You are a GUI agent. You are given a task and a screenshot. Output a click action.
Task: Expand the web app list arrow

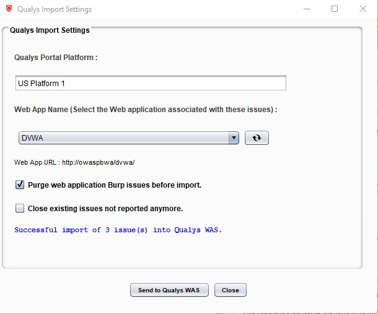pyautogui.click(x=234, y=138)
